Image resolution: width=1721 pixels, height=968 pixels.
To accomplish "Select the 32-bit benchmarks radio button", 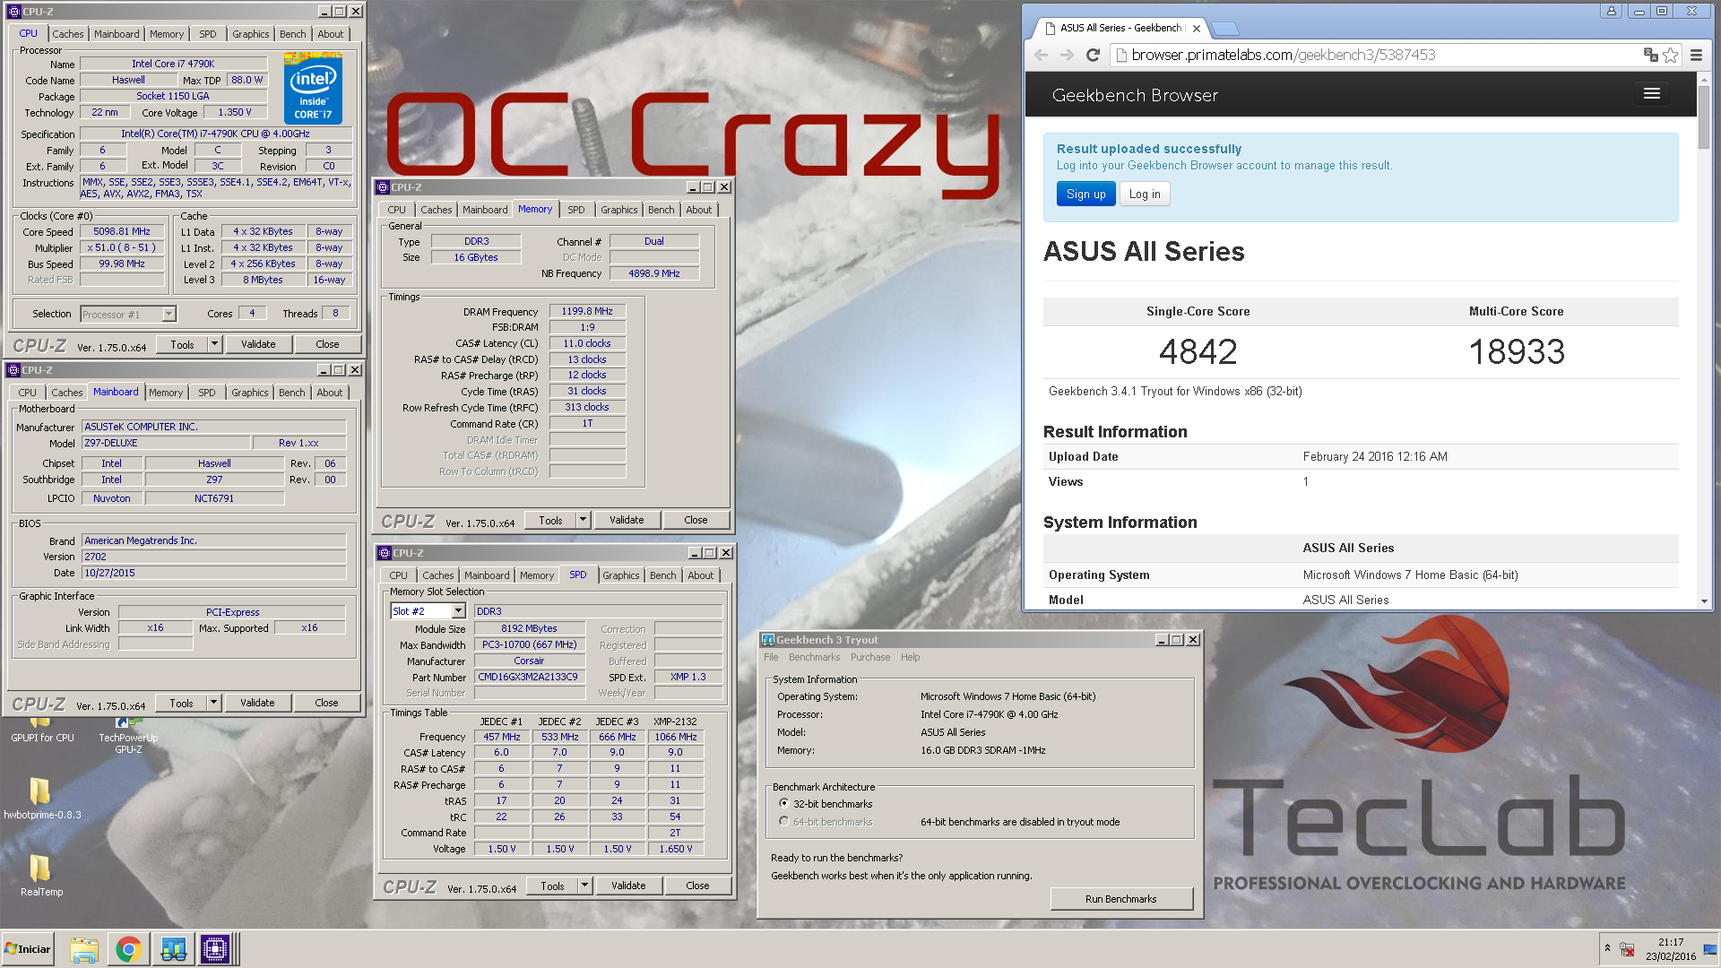I will click(x=784, y=804).
